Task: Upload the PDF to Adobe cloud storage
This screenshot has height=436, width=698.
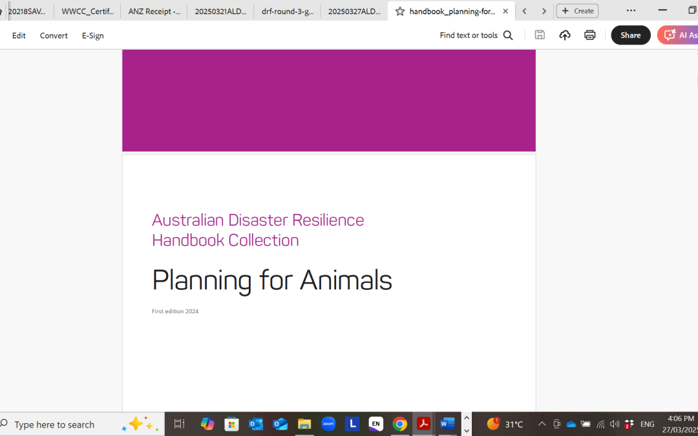Action: click(x=564, y=35)
